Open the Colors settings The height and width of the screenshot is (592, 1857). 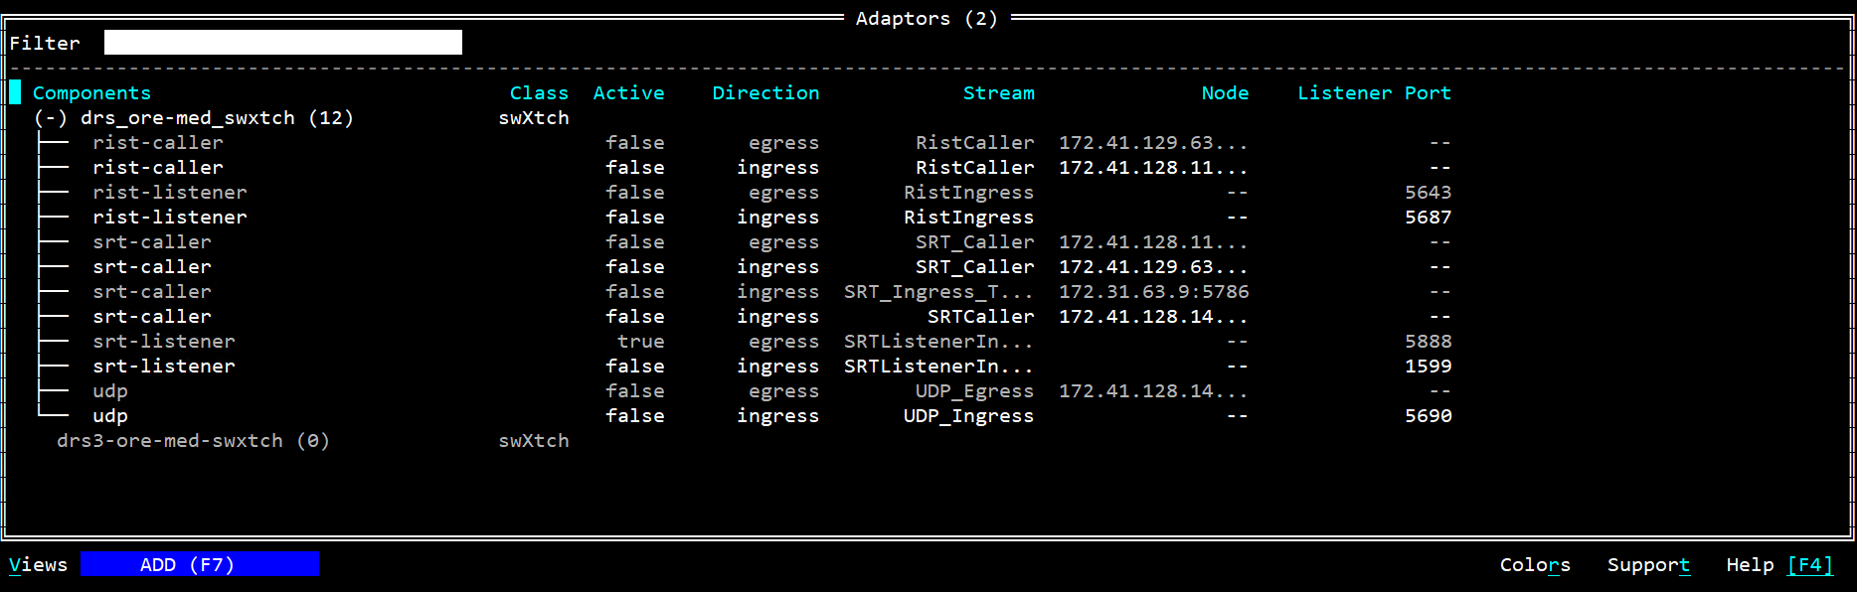tap(1534, 564)
